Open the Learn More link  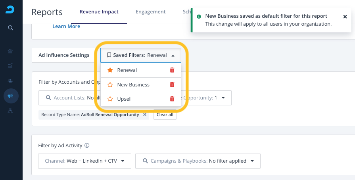click(x=66, y=26)
